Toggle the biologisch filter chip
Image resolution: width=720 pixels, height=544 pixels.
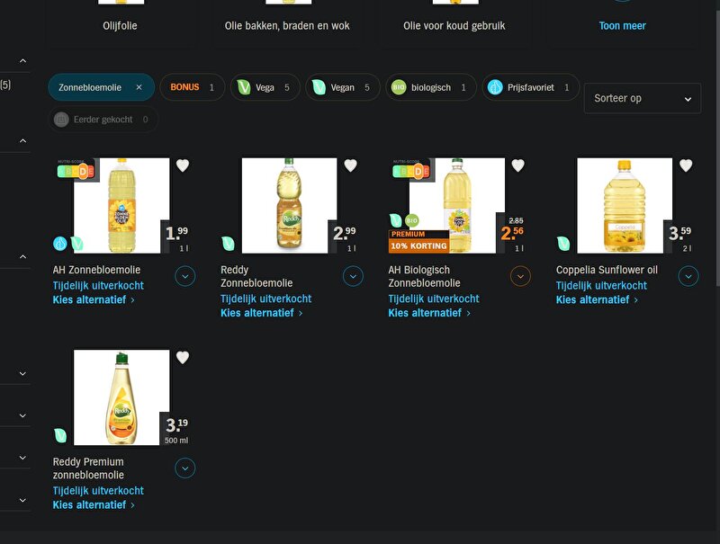431,87
